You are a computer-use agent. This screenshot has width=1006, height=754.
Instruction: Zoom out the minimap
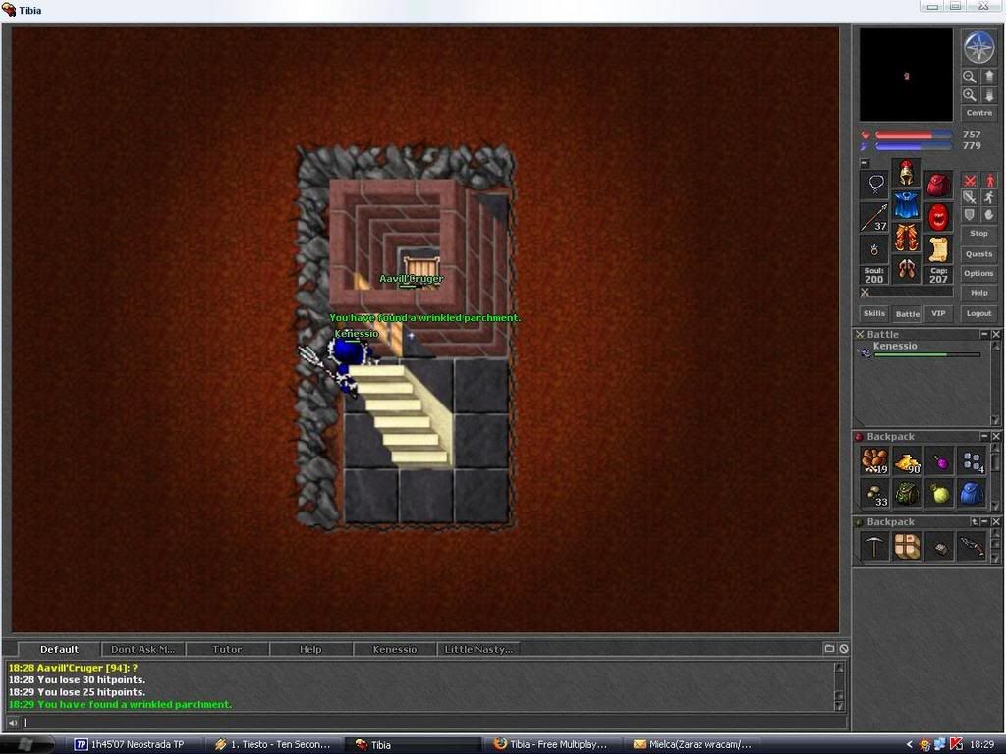click(970, 77)
